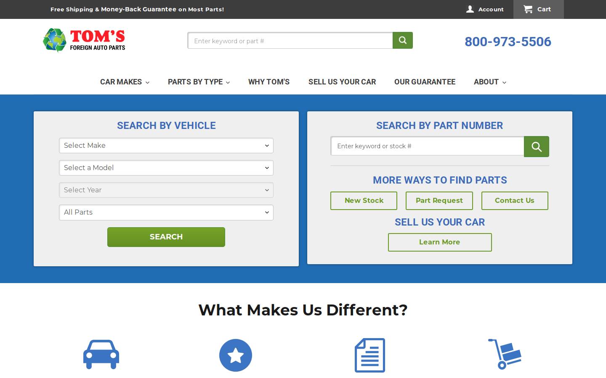Click the blue car icon

point(101,354)
